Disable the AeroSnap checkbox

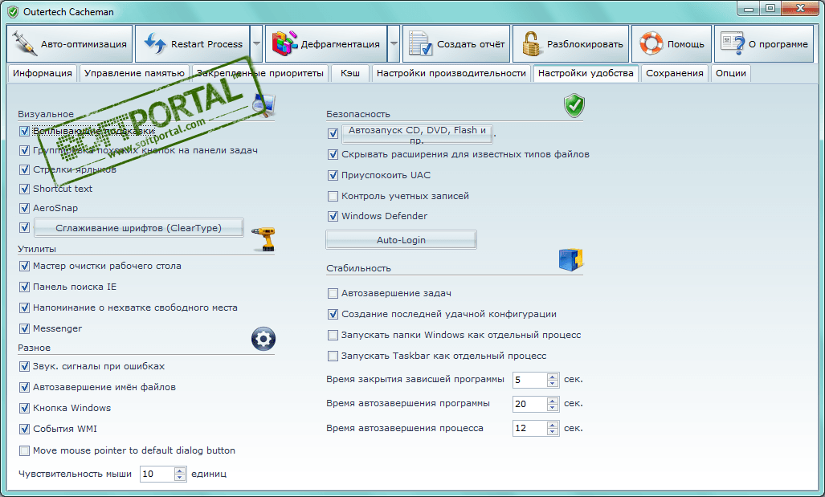coord(24,208)
